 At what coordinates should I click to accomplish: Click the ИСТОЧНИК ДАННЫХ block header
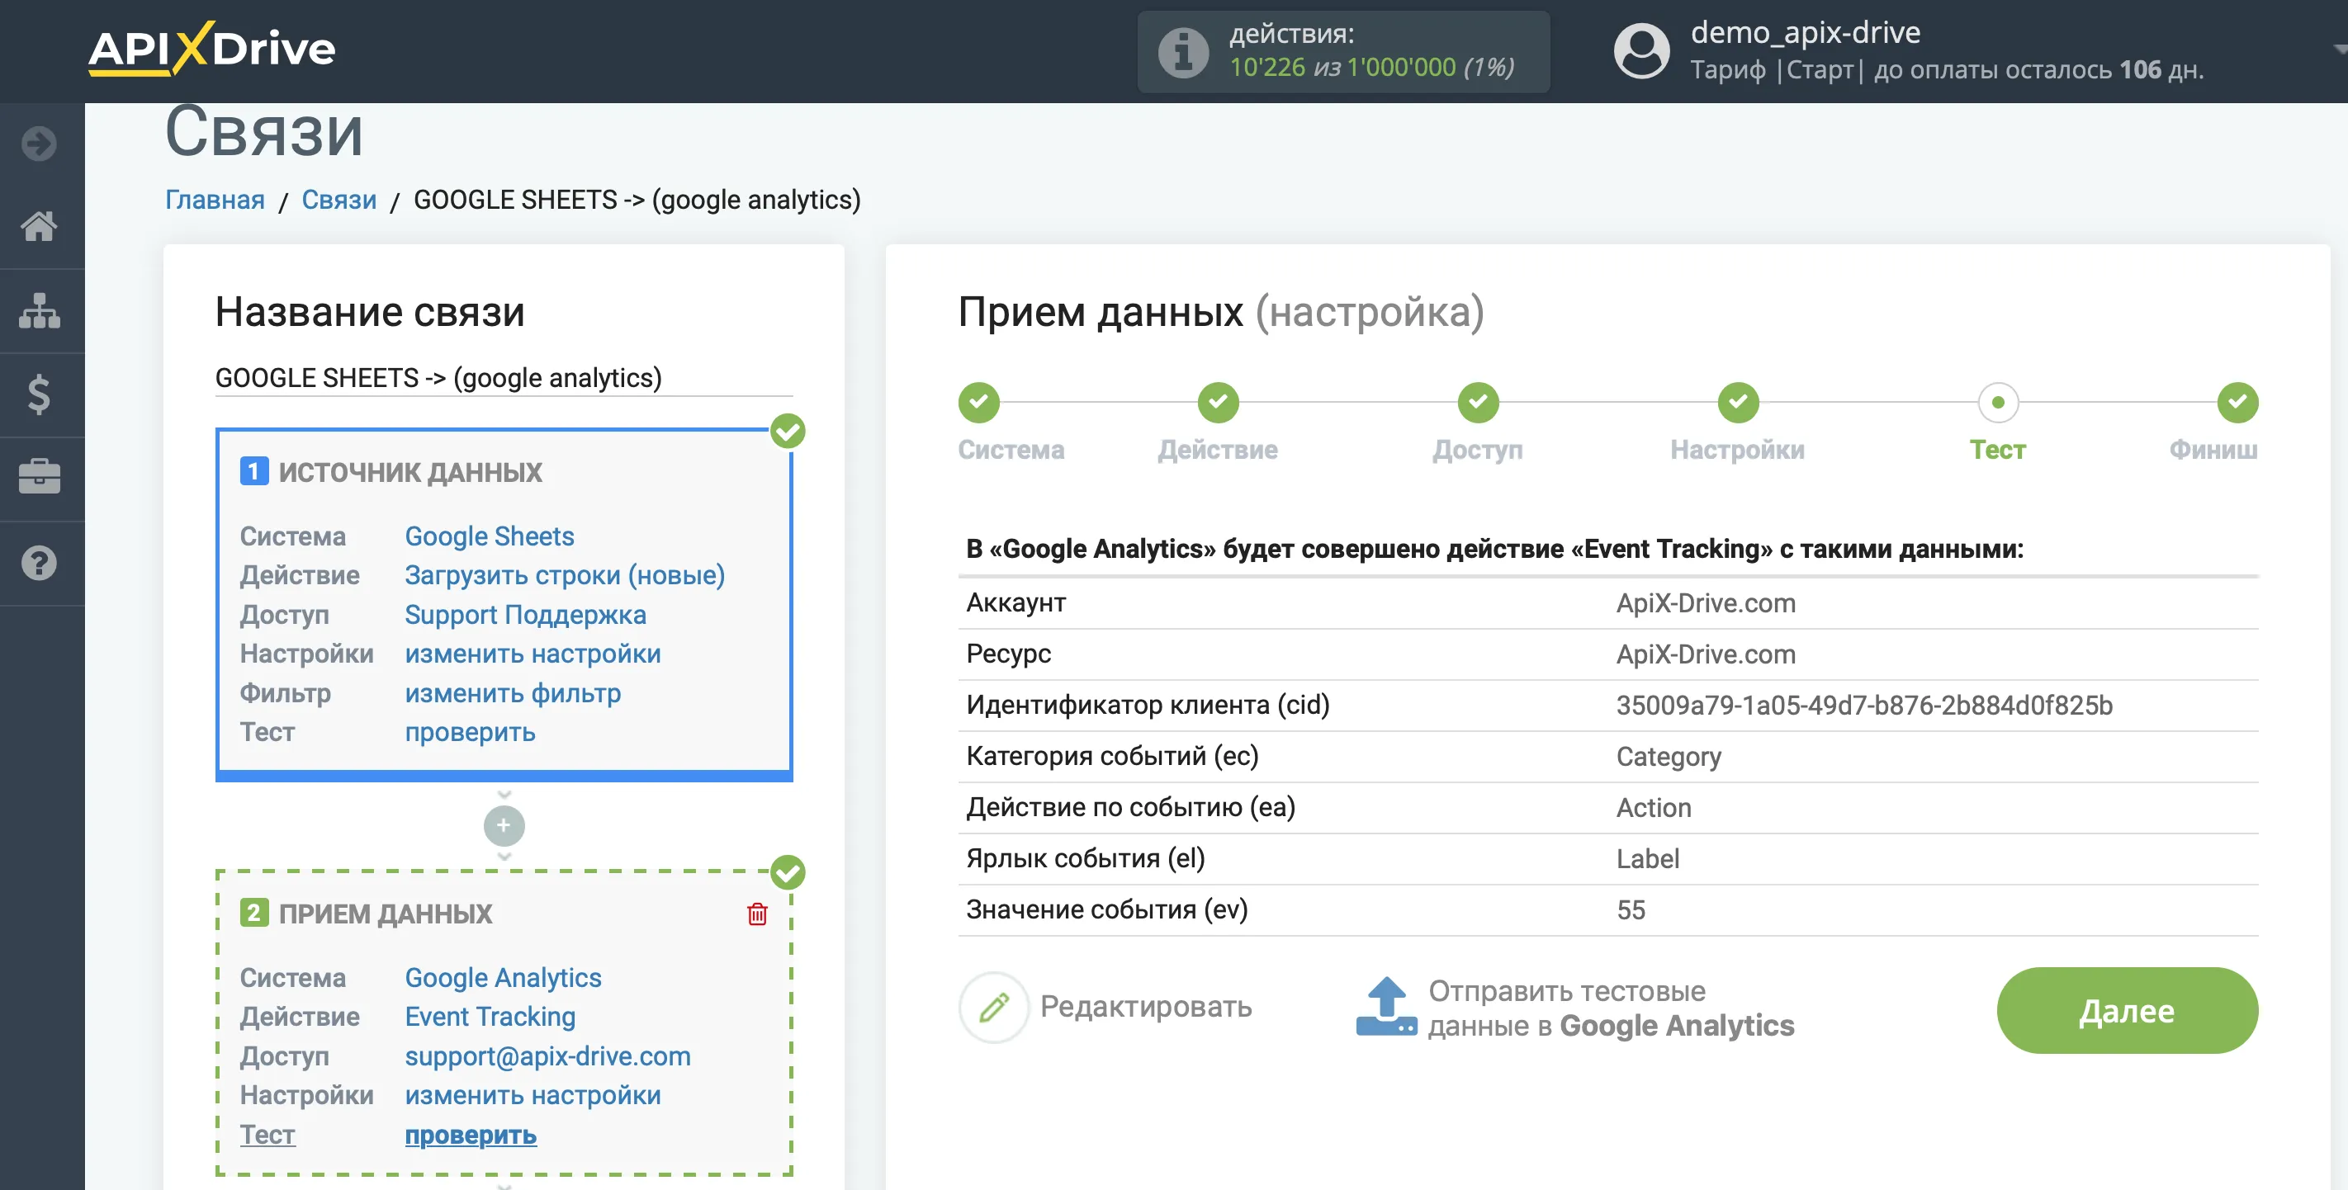click(410, 472)
